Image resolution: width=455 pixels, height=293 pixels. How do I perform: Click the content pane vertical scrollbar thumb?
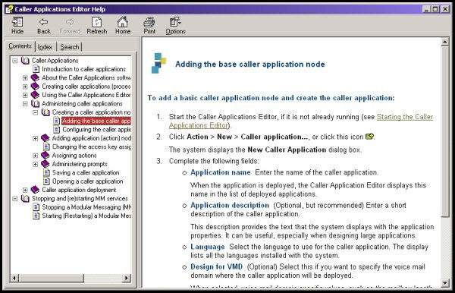tap(445, 132)
